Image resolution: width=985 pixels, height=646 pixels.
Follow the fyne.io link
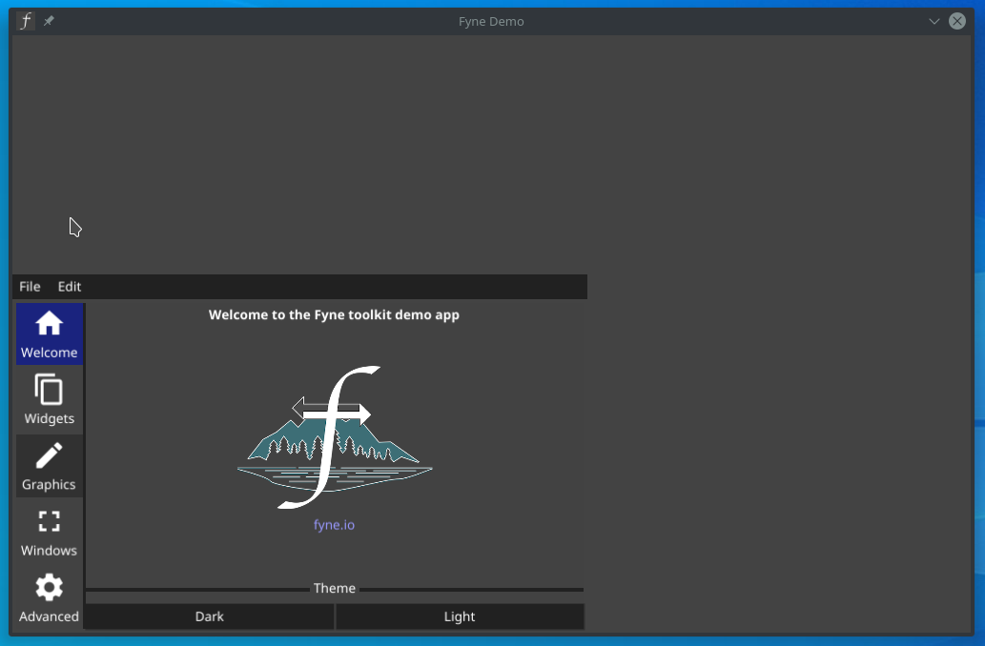pos(334,525)
